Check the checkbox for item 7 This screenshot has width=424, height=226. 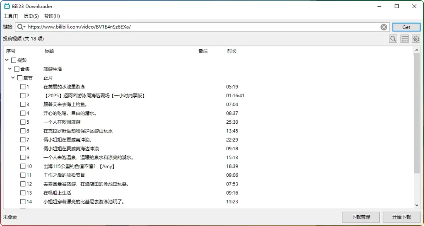(23, 140)
